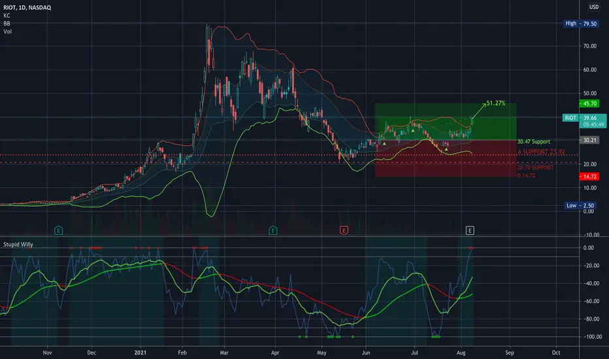Click the Jun label on time axis
This screenshot has width=609, height=359.
coord(366,352)
